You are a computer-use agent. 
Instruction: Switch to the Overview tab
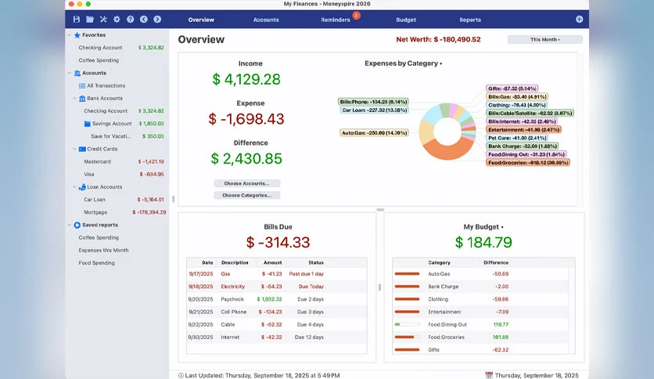(201, 20)
